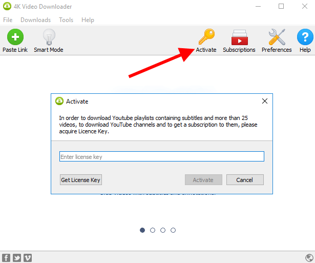Image resolution: width=315 pixels, height=263 pixels.
Task: Open the Downloads menu
Action: pyautogui.click(x=35, y=20)
